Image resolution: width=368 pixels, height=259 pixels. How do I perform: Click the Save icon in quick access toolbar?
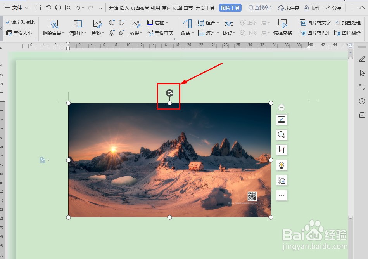tap(39, 8)
